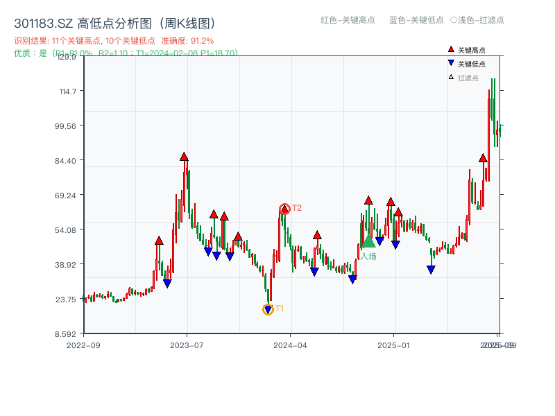The width and height of the screenshot is (555, 416).
Task: Expand the 浅色-过滤点 header label
Action: point(479,21)
